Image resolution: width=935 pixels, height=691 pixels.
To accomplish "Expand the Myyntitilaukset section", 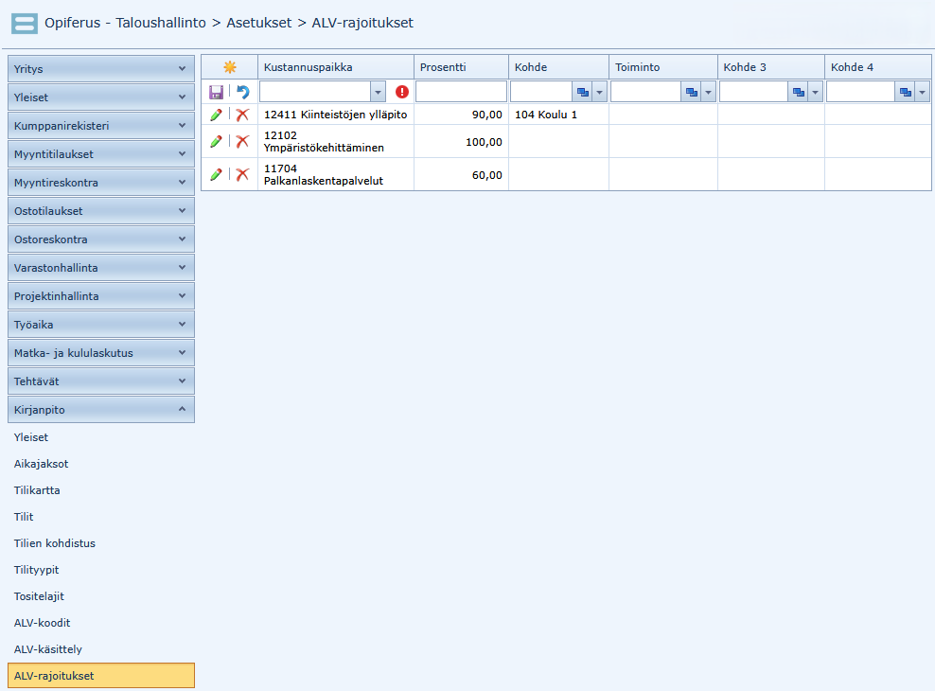I will click(100, 154).
